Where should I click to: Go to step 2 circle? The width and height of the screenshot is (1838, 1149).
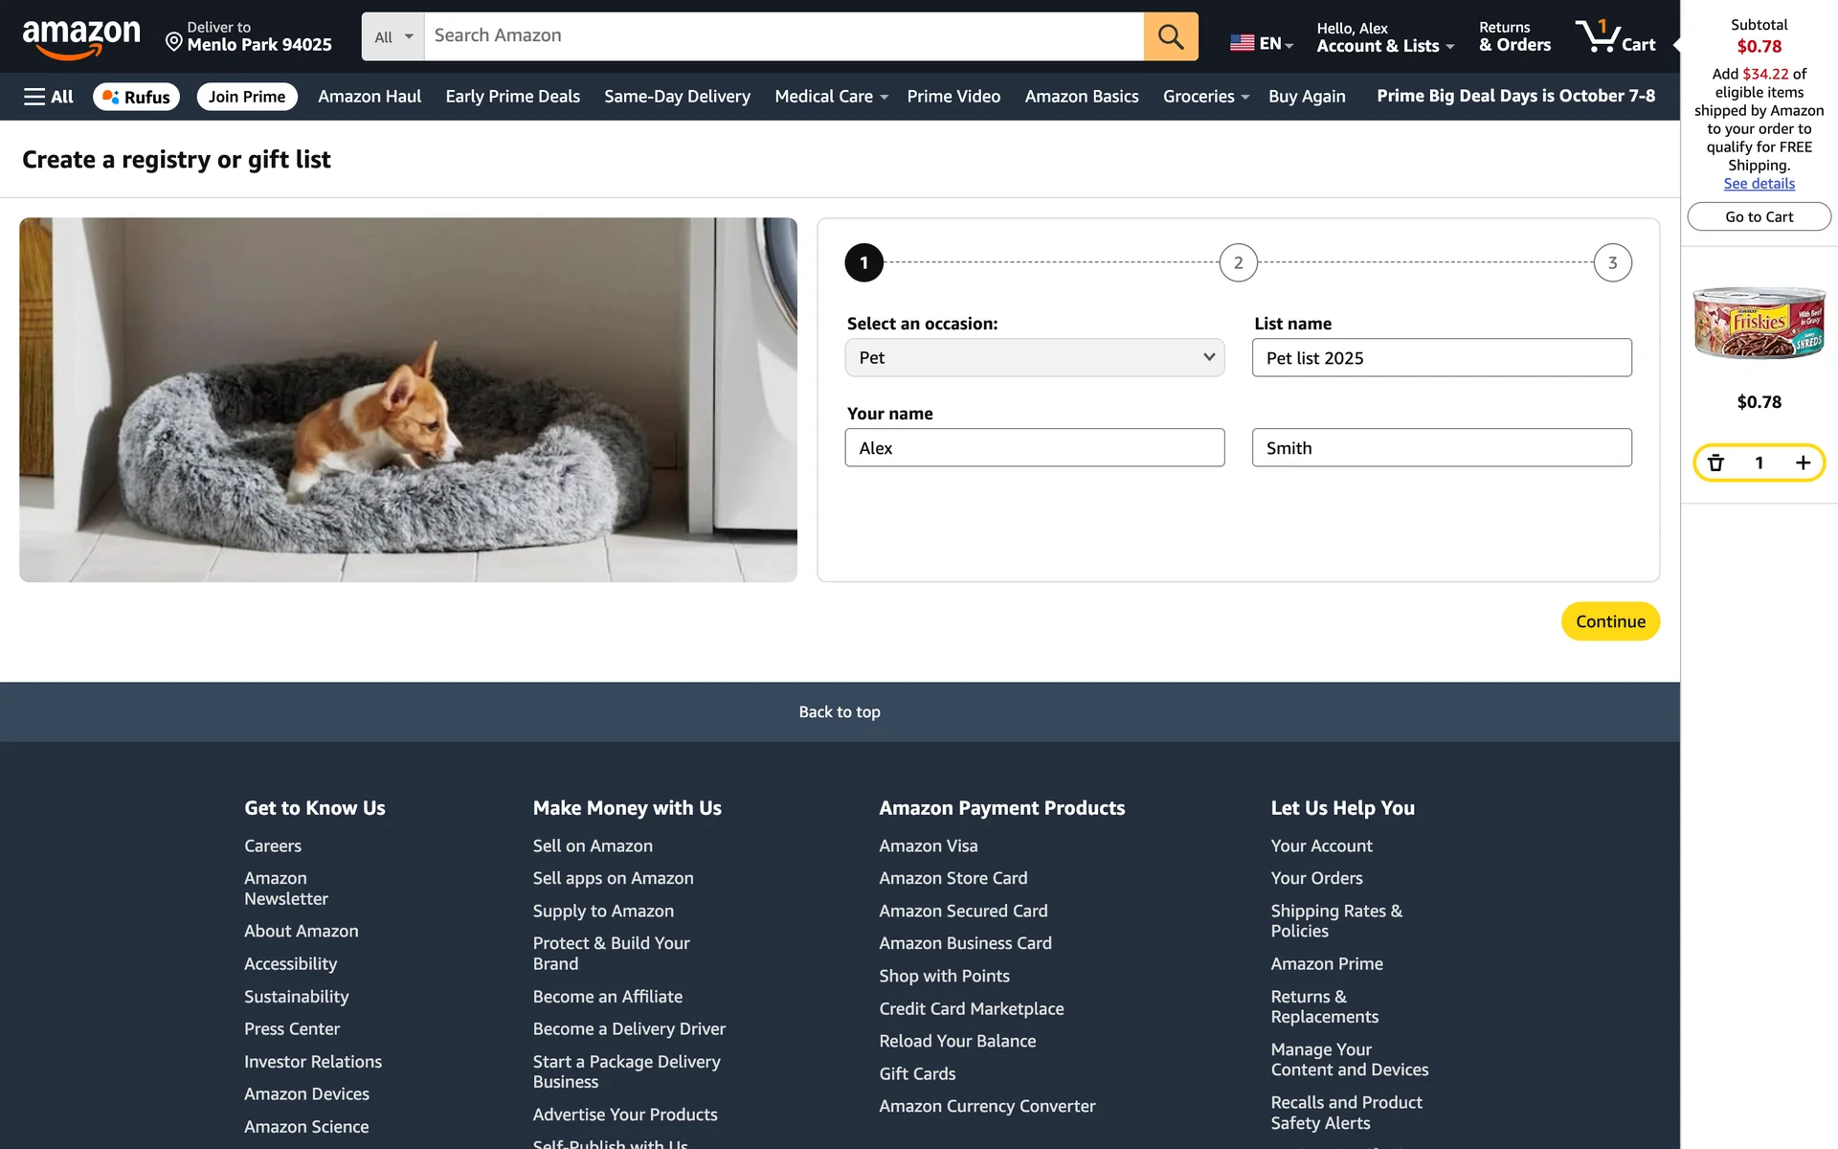[1238, 263]
